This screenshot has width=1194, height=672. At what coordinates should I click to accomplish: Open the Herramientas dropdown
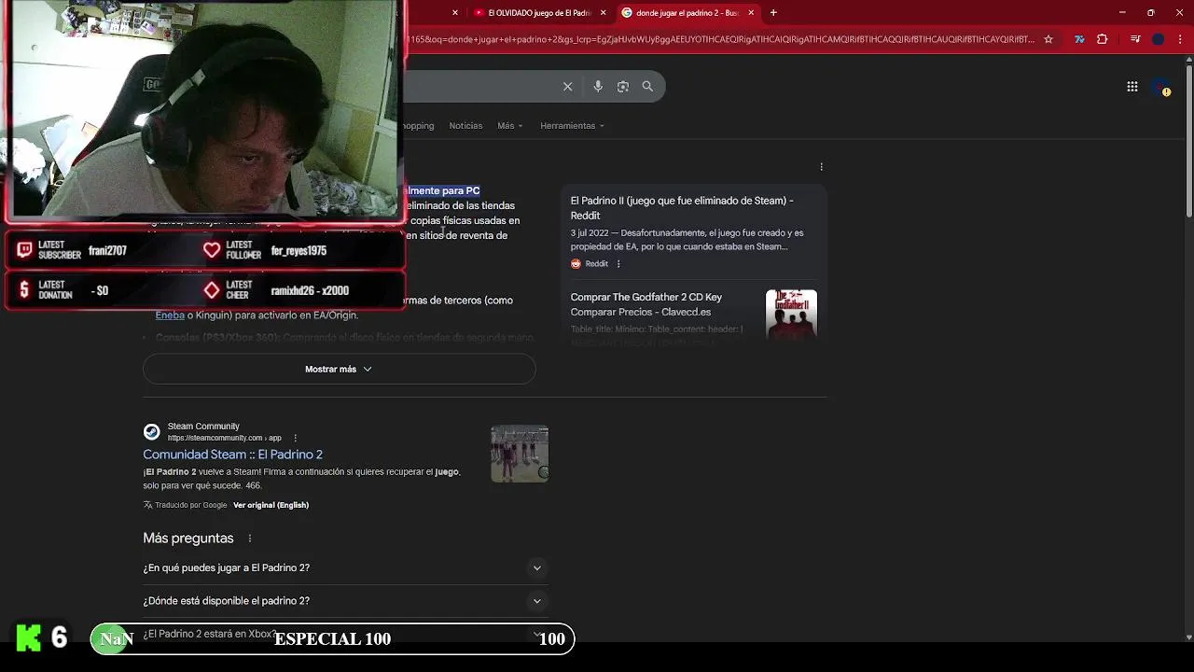point(572,126)
